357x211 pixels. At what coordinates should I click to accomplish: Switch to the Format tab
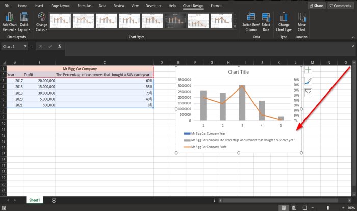click(x=216, y=6)
